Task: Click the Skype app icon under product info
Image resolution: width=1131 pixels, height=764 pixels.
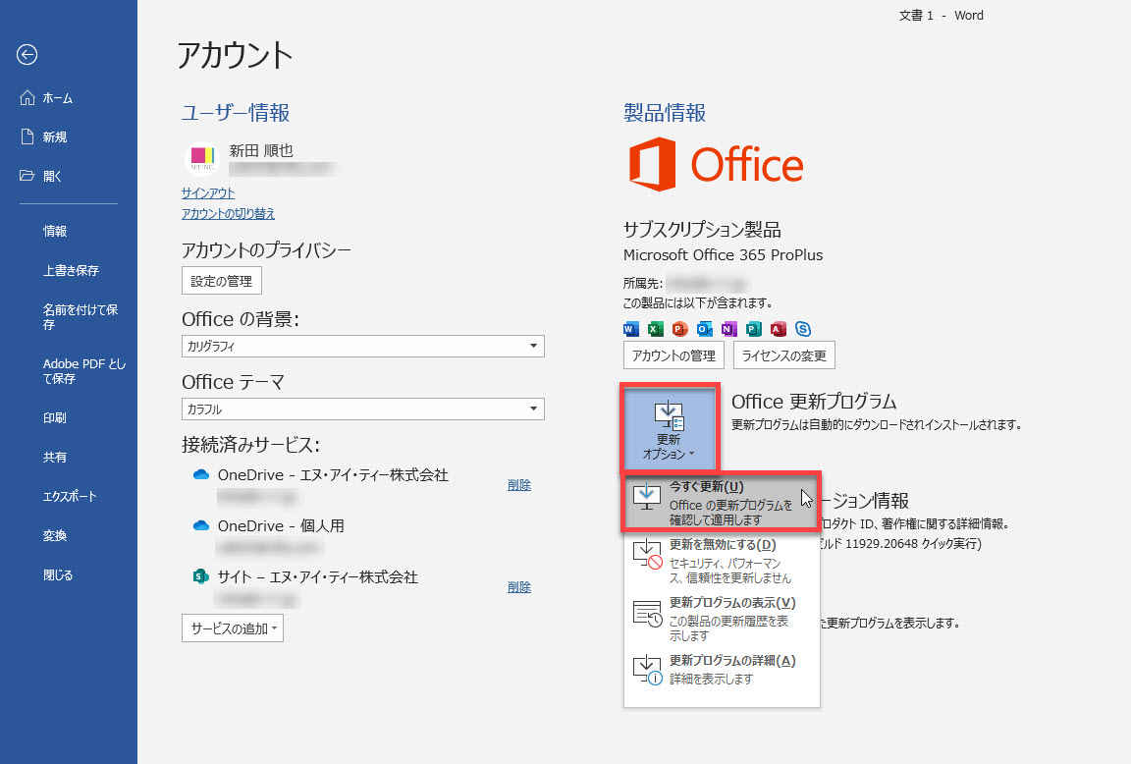Action: [x=803, y=329]
